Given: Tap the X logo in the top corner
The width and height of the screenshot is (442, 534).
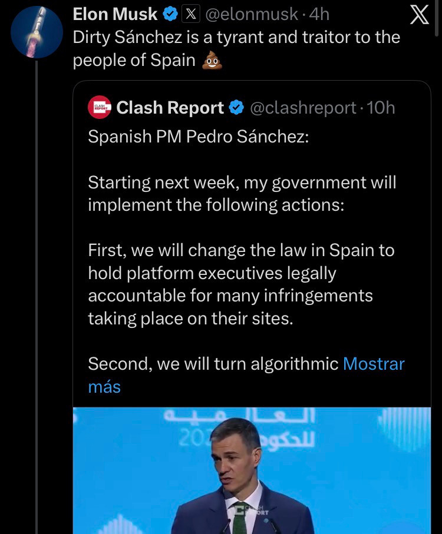Looking at the screenshot, I should [419, 15].
